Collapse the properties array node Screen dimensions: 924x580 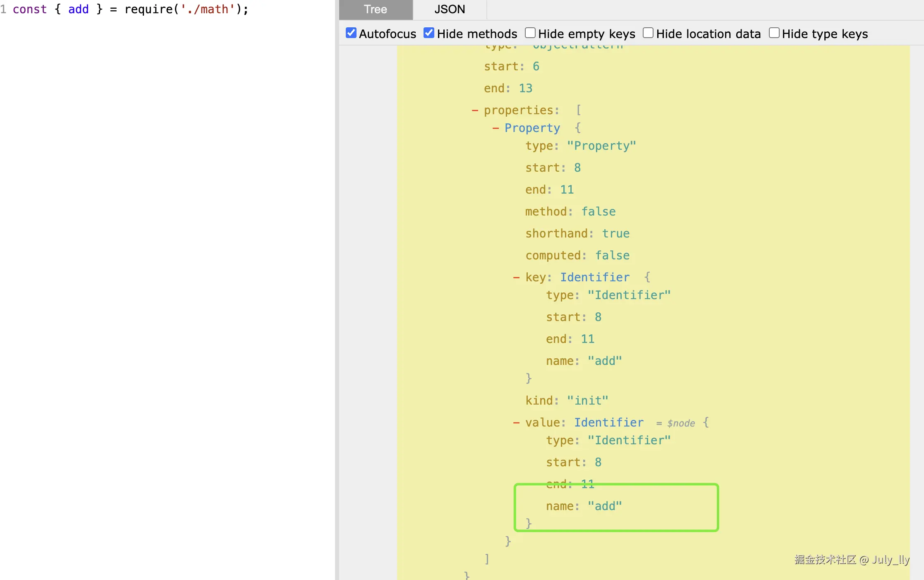[x=475, y=110]
